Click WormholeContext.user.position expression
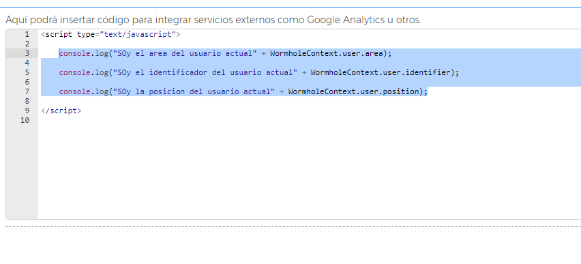 click(353, 91)
